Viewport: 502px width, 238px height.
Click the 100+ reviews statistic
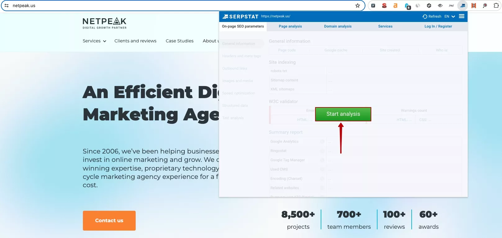pos(394,220)
